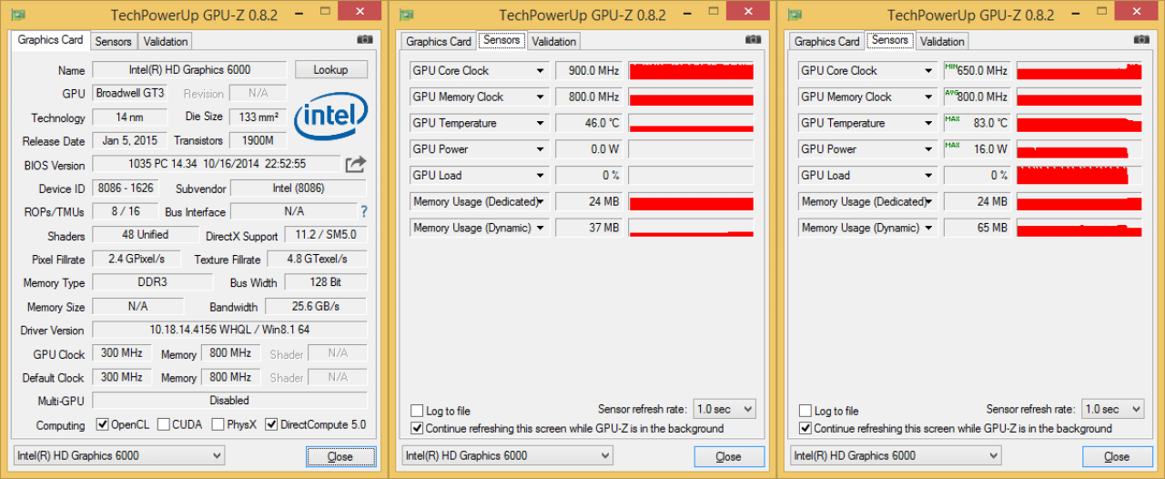Click GPU Temperature graph in right window
Screen dimensions: 1165x479
pyautogui.click(x=1079, y=123)
